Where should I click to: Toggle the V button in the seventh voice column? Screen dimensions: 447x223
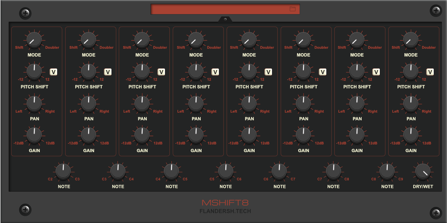[x=376, y=72]
